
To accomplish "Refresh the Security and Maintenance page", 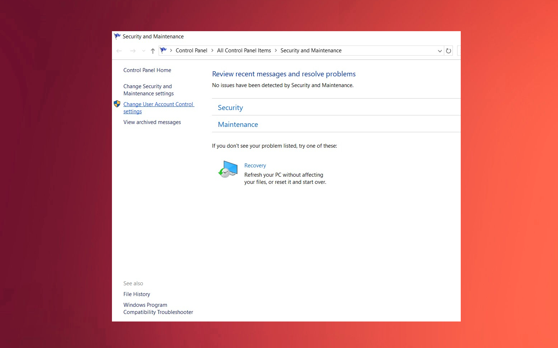I will 449,51.
